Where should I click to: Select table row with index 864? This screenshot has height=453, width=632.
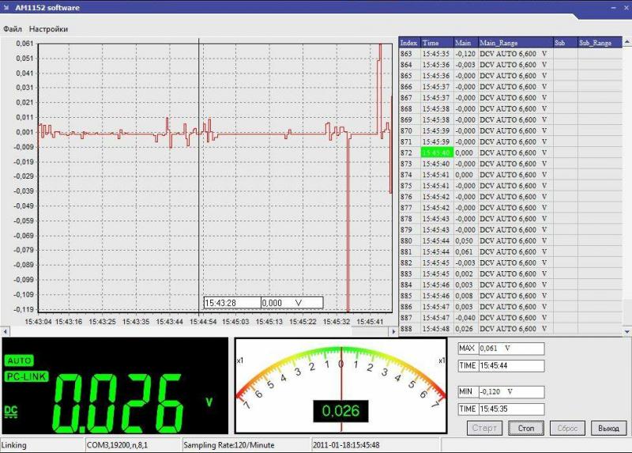(510, 65)
